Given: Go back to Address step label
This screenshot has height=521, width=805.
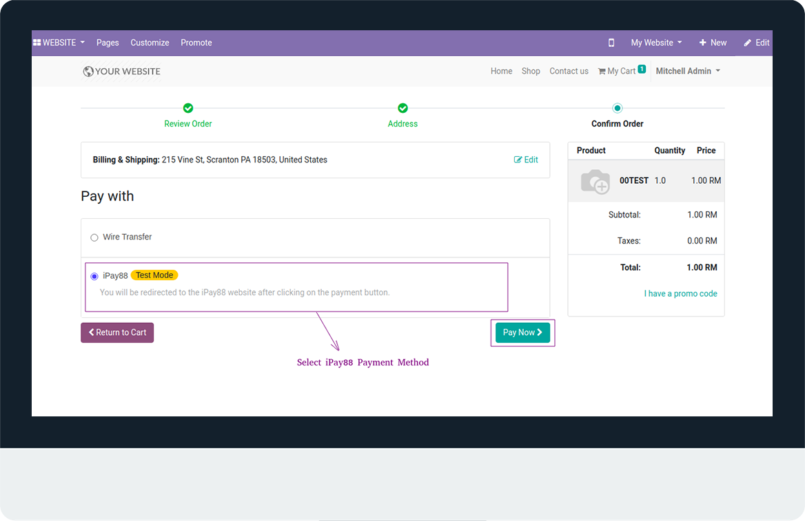Looking at the screenshot, I should [x=403, y=124].
